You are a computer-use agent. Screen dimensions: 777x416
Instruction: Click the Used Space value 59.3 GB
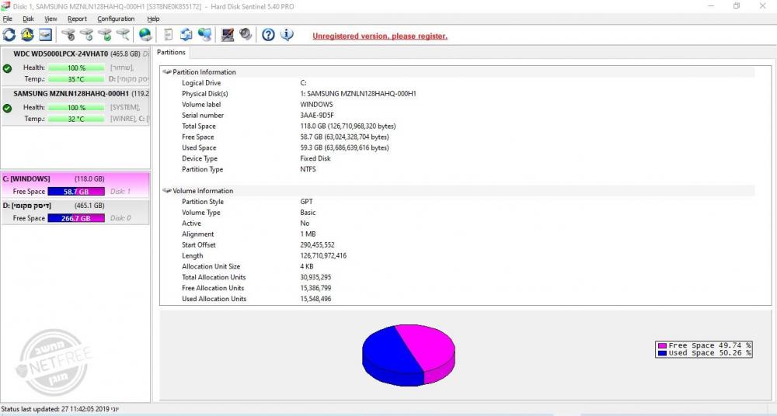(x=344, y=148)
